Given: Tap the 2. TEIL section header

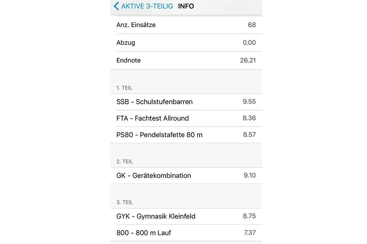Looking at the screenshot, I should [x=124, y=162].
